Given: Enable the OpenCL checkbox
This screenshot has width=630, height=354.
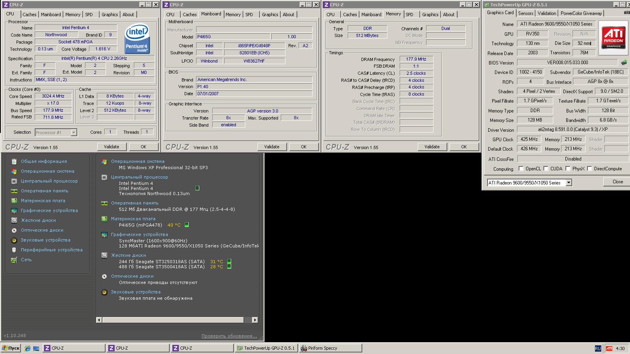Looking at the screenshot, I should tap(521, 169).
